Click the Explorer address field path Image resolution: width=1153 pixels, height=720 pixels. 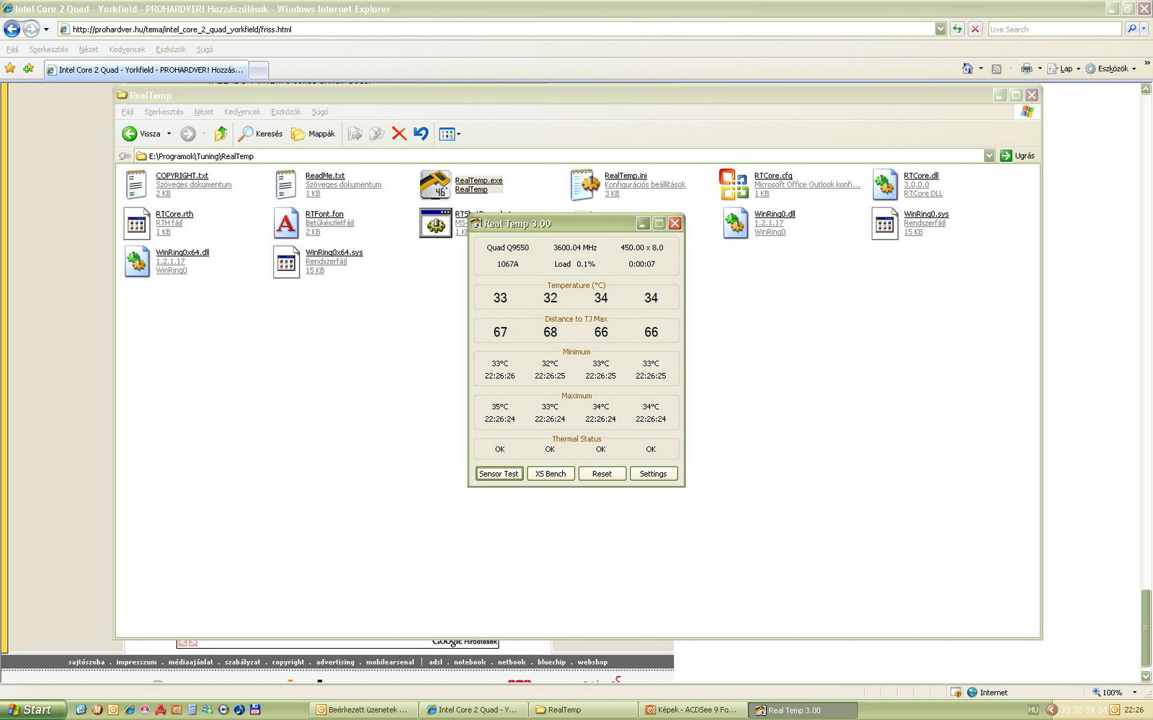pyautogui.click(x=558, y=156)
